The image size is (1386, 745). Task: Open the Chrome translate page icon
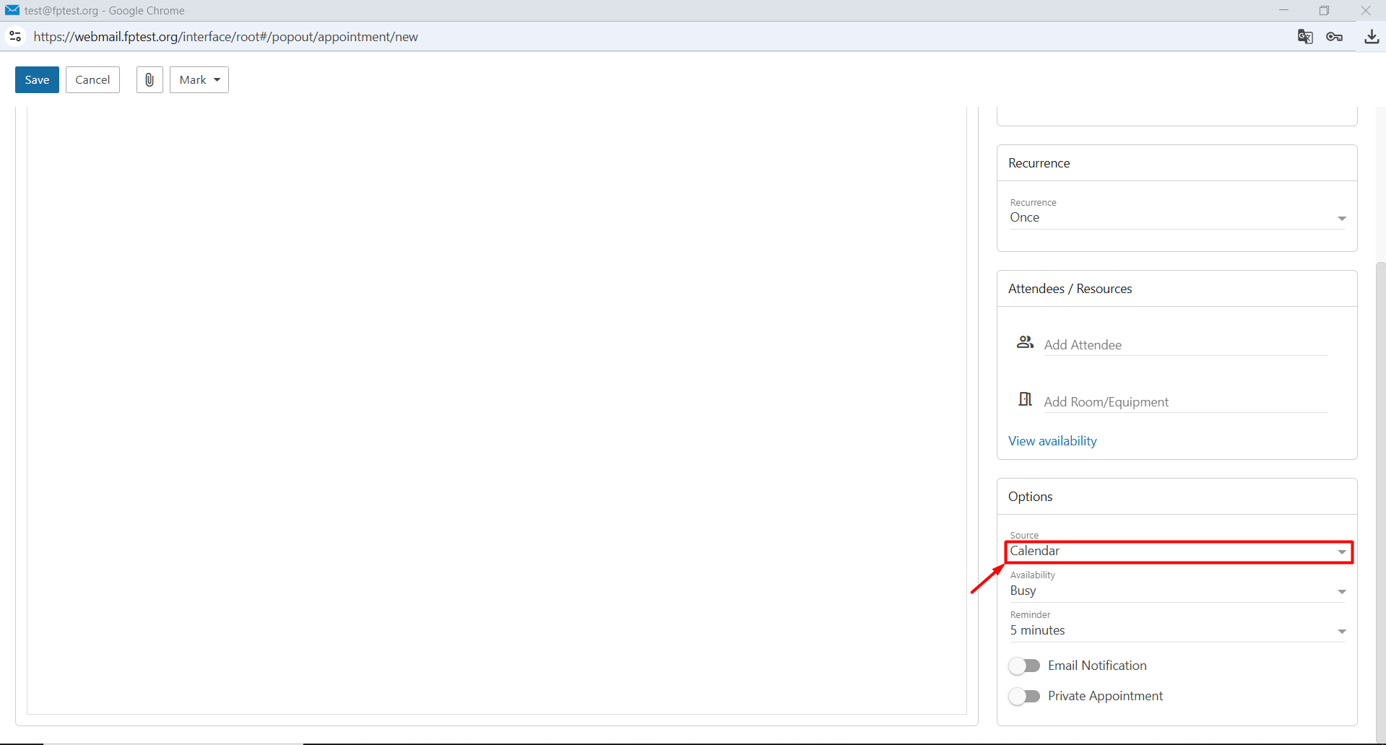pyautogui.click(x=1304, y=37)
